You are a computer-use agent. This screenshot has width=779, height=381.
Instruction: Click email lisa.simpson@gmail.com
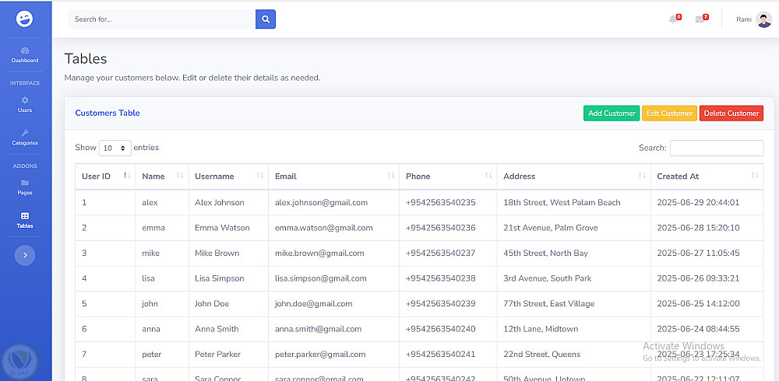[320, 278]
